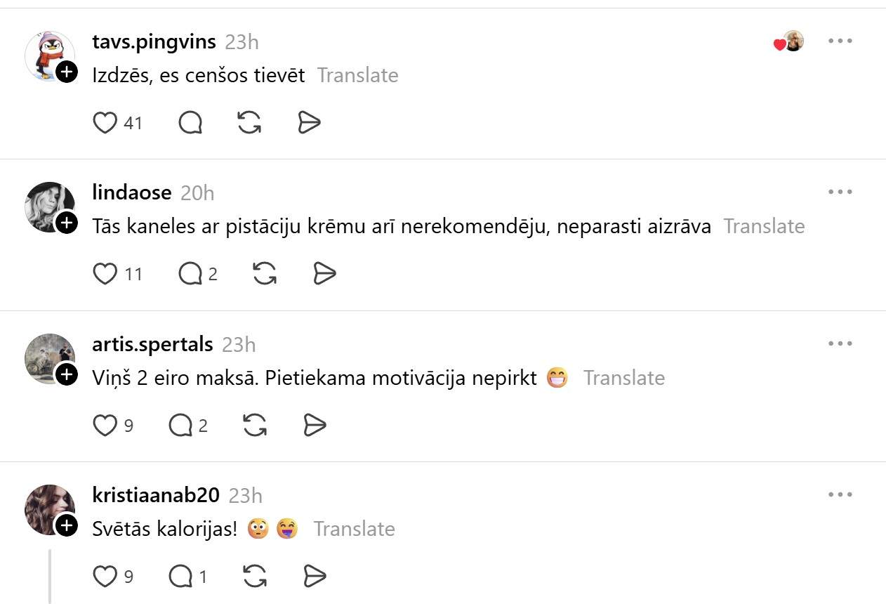Share the kristiaanab20 comment
The image size is (886, 604).
point(315,577)
